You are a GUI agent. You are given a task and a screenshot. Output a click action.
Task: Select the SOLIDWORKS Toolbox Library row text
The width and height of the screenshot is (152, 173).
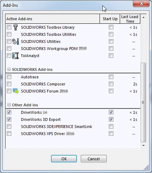(x=48, y=27)
